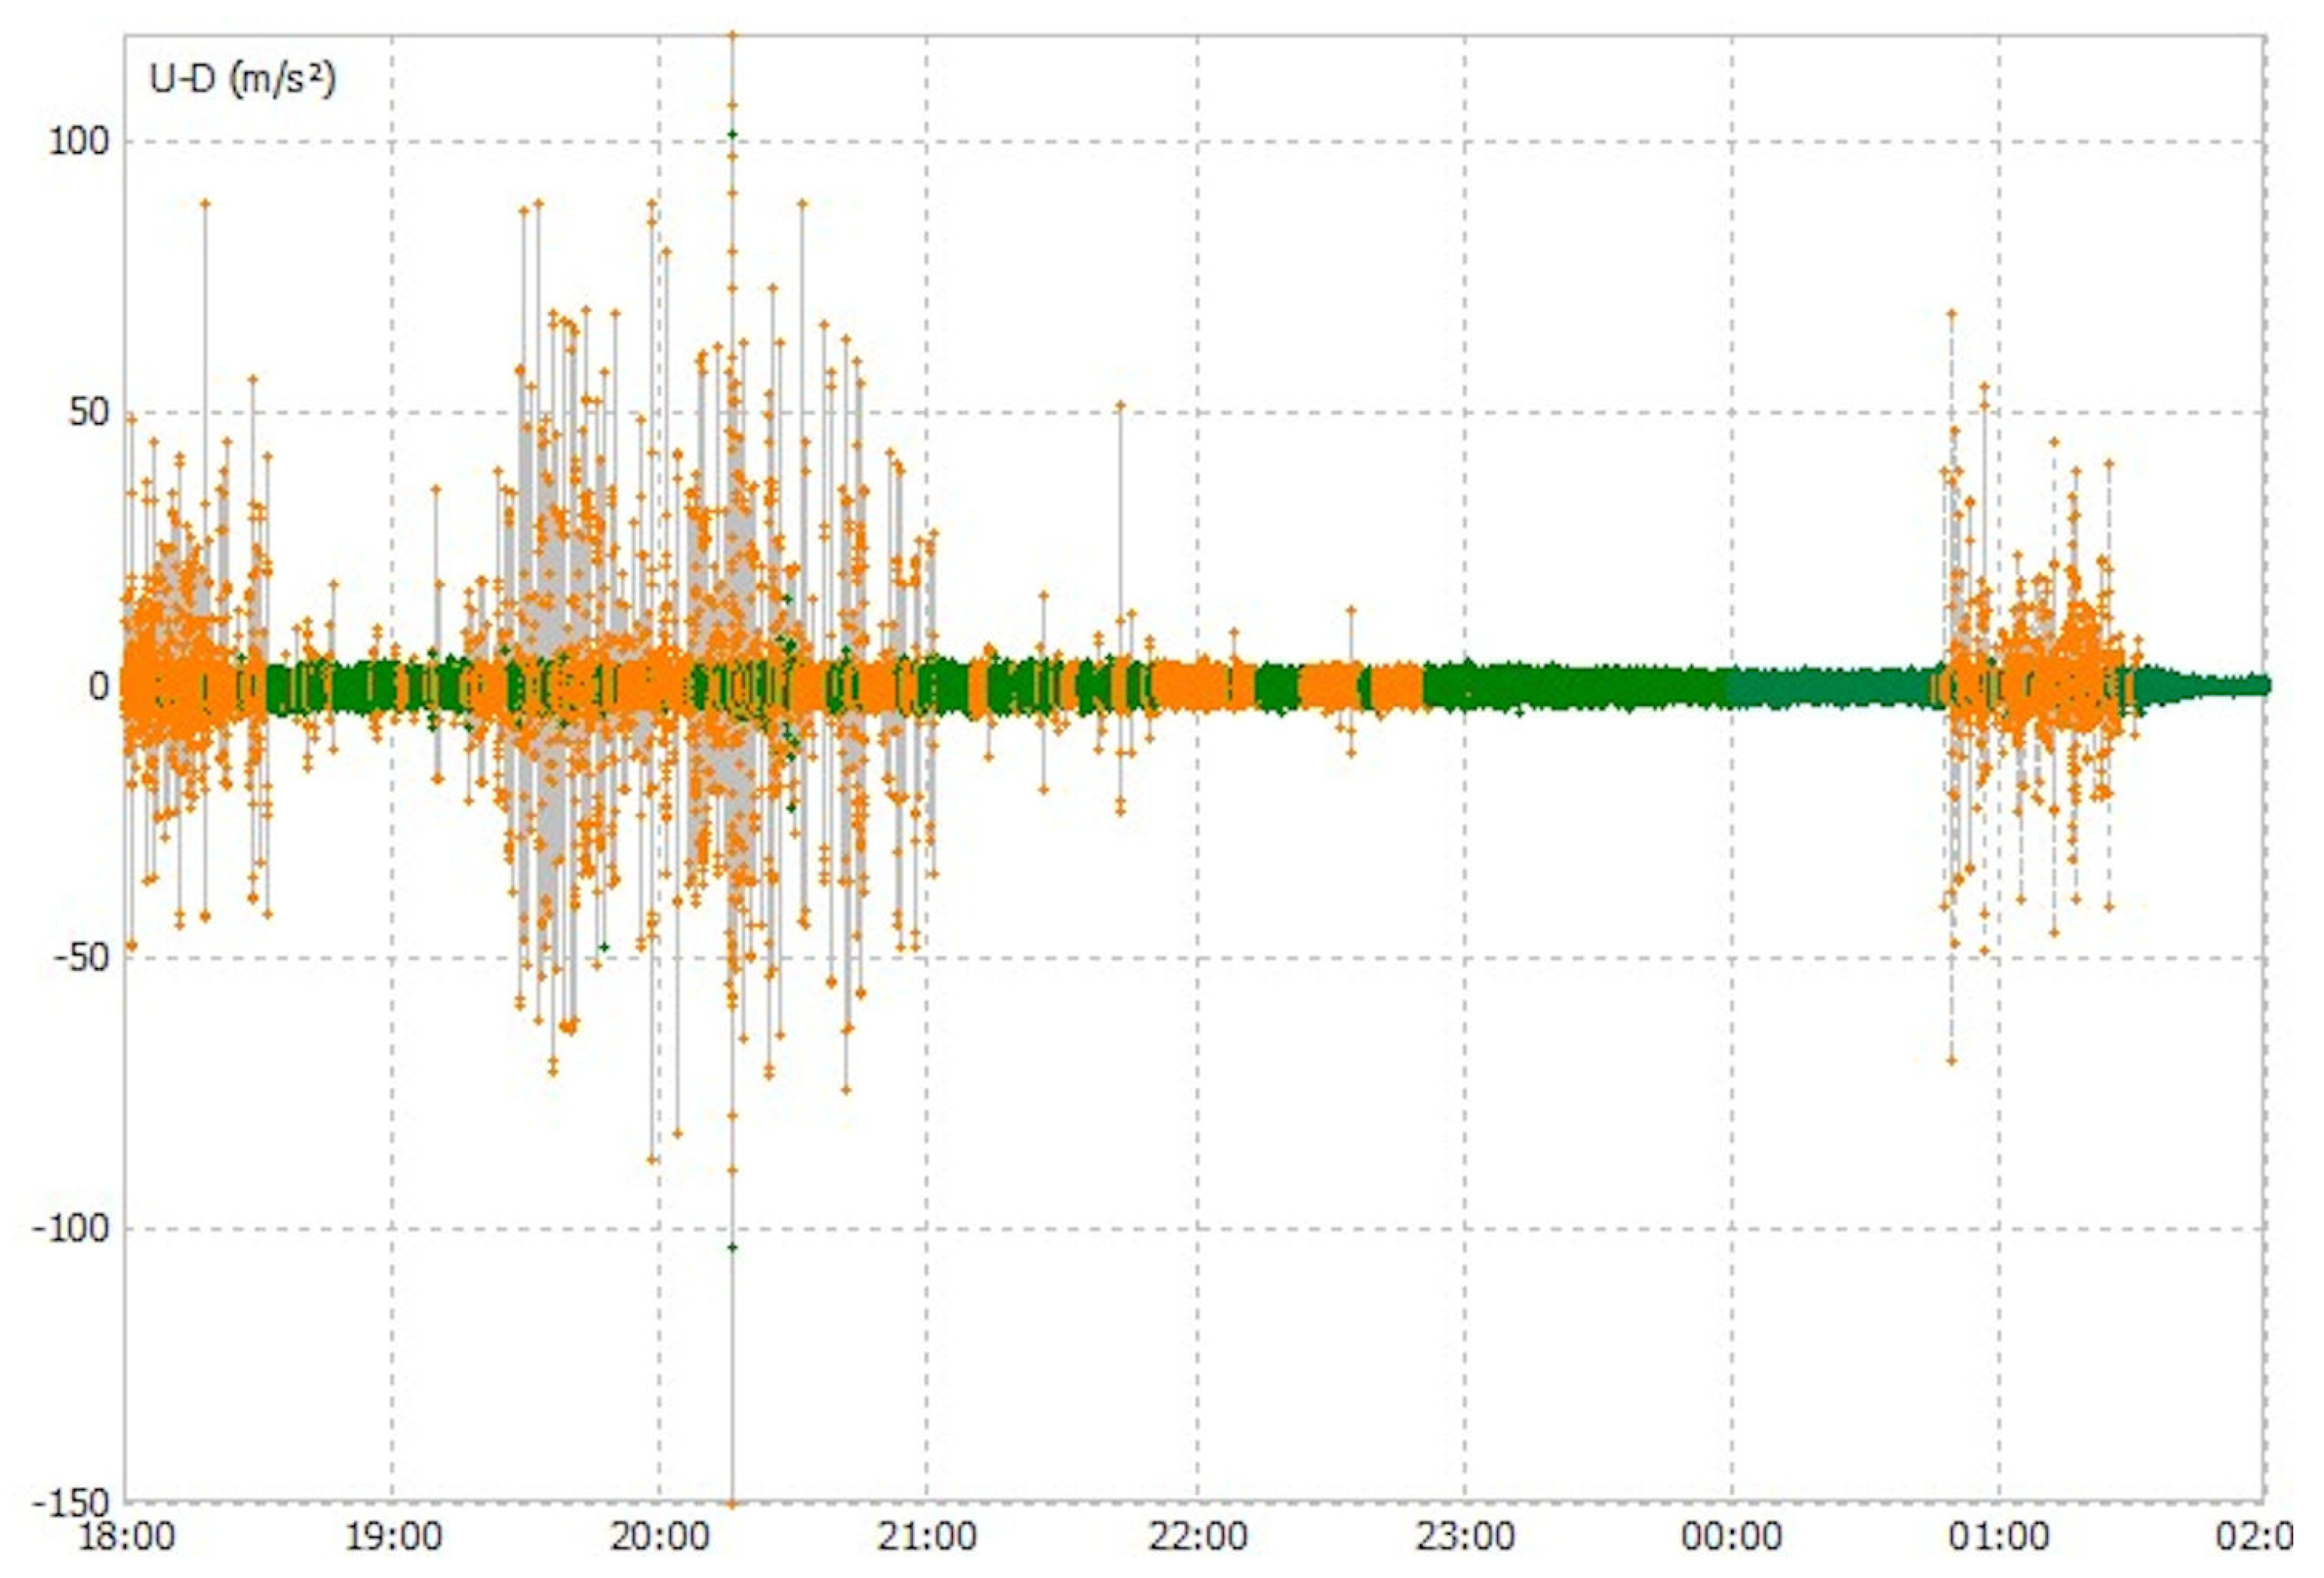Click the 0 value on vertical axis

(x=98, y=687)
